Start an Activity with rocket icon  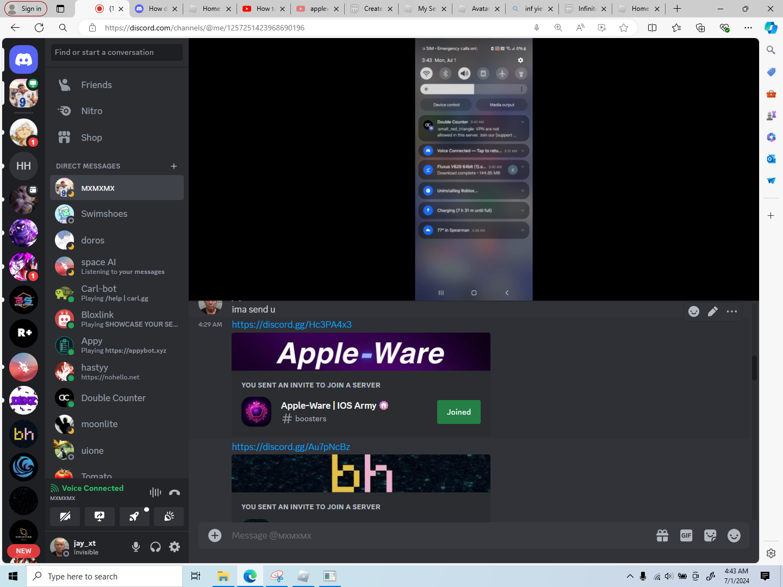pyautogui.click(x=134, y=516)
